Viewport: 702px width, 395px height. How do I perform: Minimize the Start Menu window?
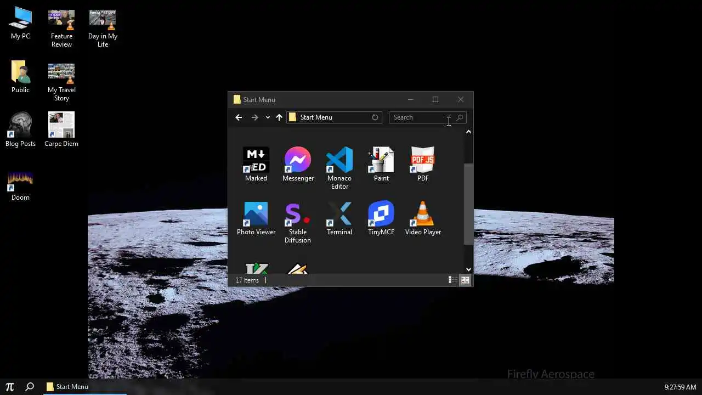[x=410, y=99]
